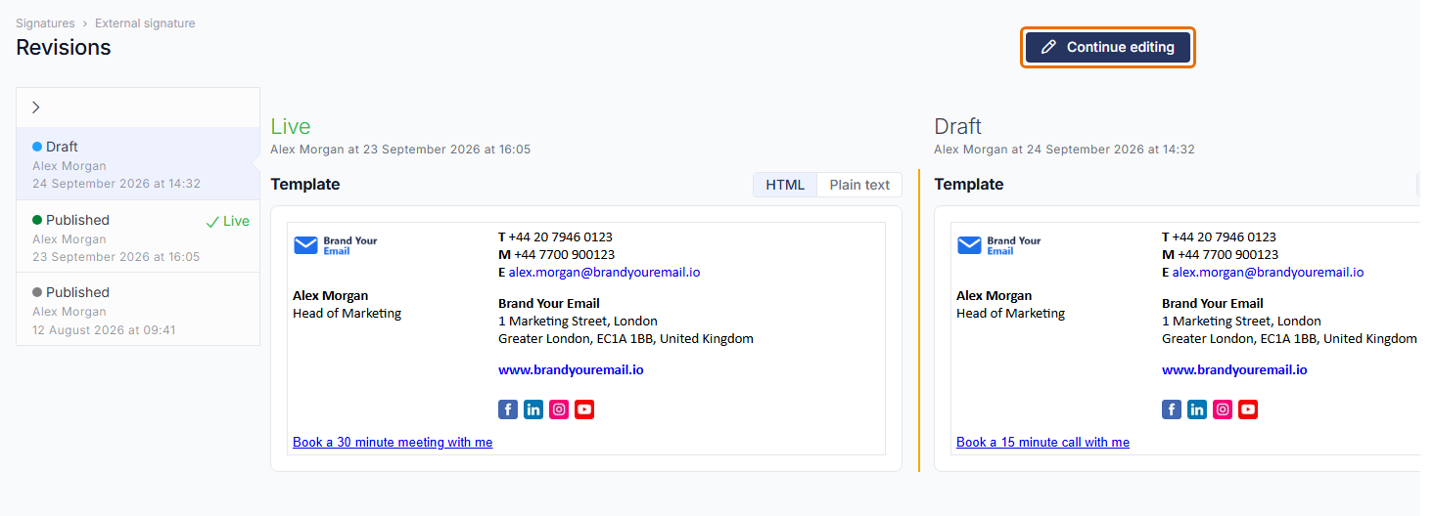The image size is (1435, 516).
Task: Click Draft column timestamp 24 September 14:32
Action: tap(1064, 150)
